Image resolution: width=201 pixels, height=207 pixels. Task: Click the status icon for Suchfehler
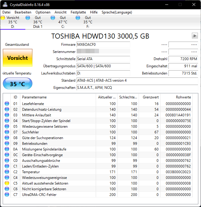click(7, 132)
